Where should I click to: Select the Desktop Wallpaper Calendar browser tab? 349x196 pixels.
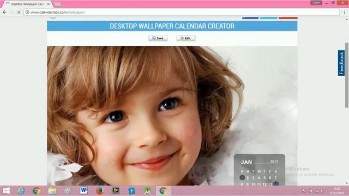[x=27, y=4]
